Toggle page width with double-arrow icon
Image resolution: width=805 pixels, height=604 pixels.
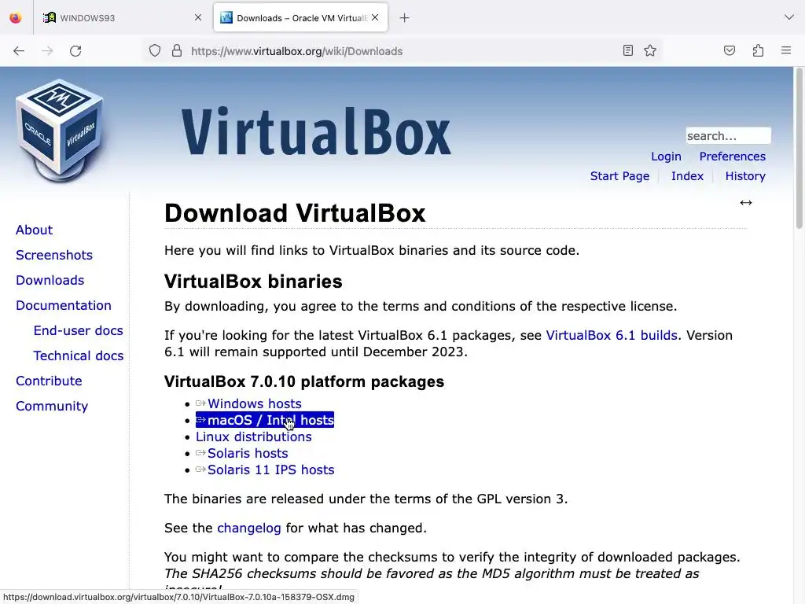click(x=746, y=203)
